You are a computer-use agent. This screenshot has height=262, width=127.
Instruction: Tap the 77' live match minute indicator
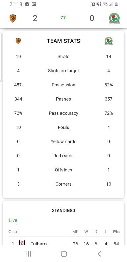(x=64, y=18)
